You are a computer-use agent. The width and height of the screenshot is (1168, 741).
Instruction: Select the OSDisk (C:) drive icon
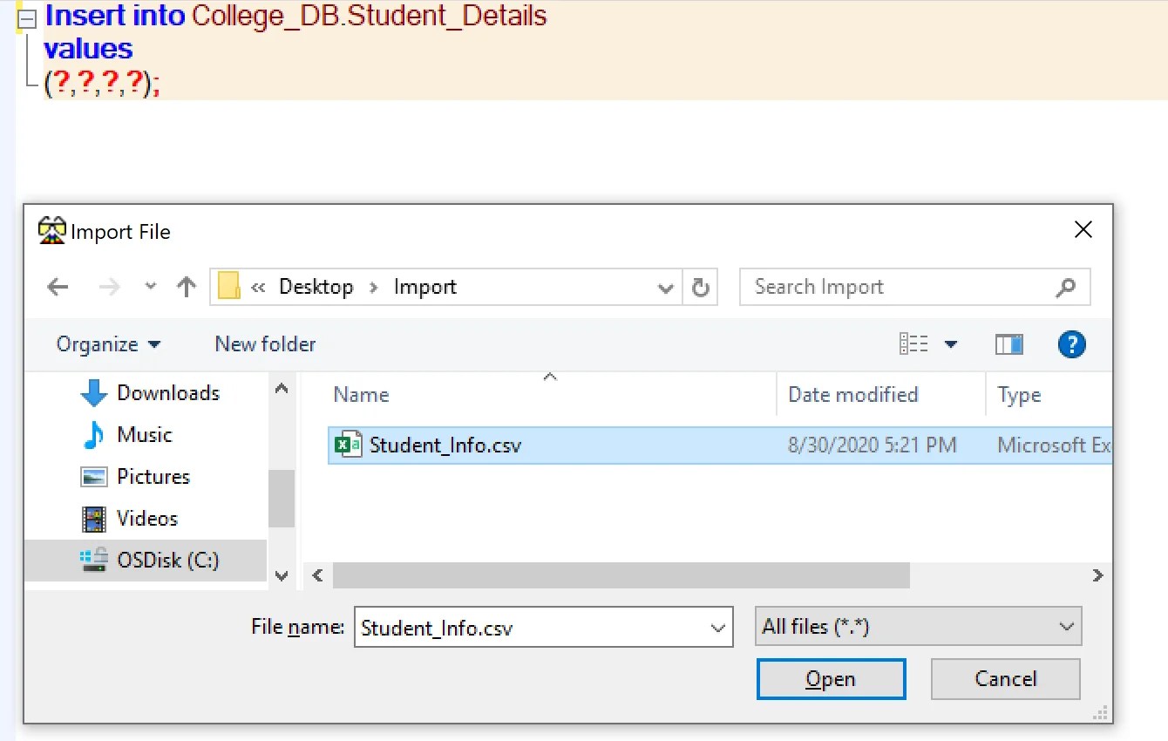pos(95,560)
